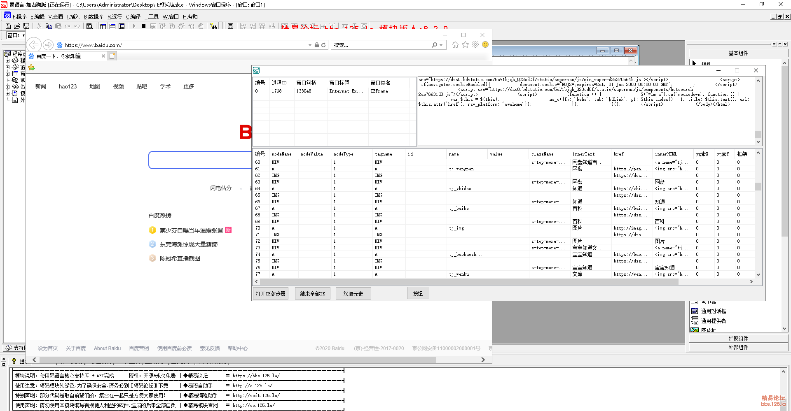Open the H.帮助 menu

coord(190,16)
